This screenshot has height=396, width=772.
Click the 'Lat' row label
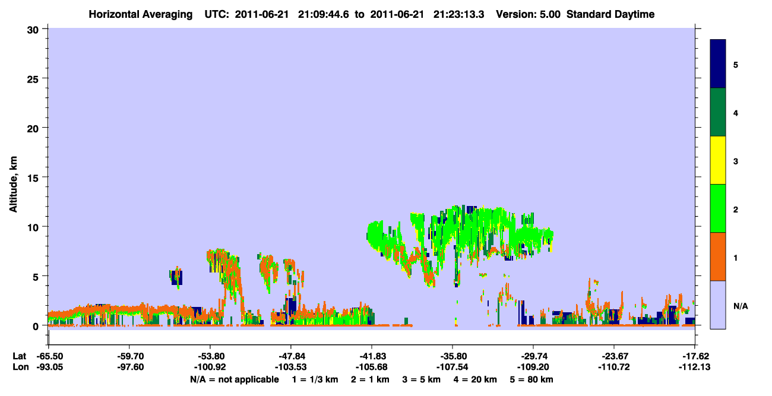point(18,356)
